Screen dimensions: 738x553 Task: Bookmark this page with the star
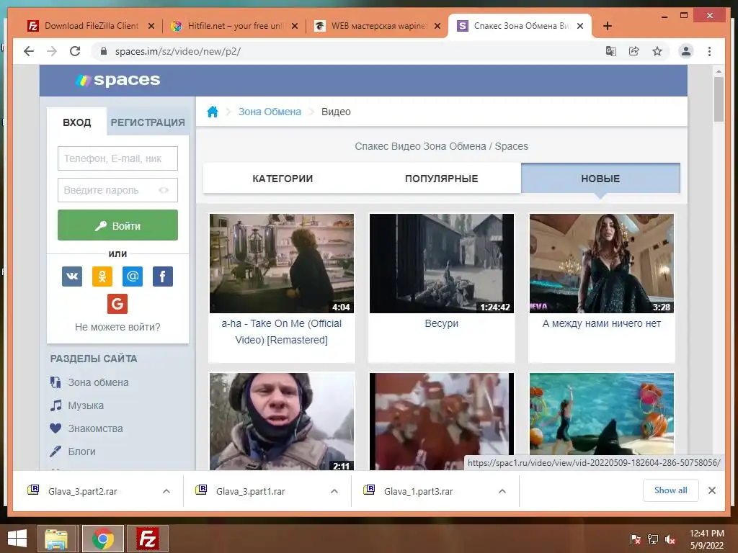click(x=657, y=51)
